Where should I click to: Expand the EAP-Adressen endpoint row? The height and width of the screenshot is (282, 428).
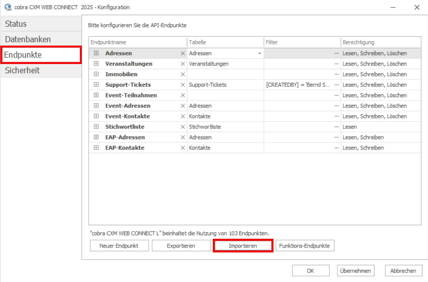pos(96,137)
